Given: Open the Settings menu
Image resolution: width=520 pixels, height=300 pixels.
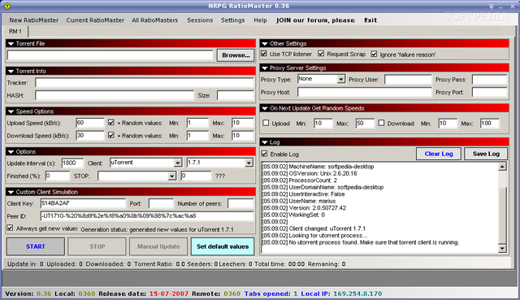Looking at the screenshot, I should [x=233, y=20].
